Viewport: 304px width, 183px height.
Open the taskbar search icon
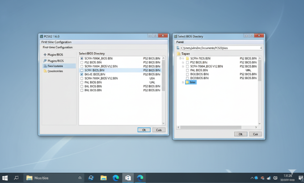[x=17, y=178]
